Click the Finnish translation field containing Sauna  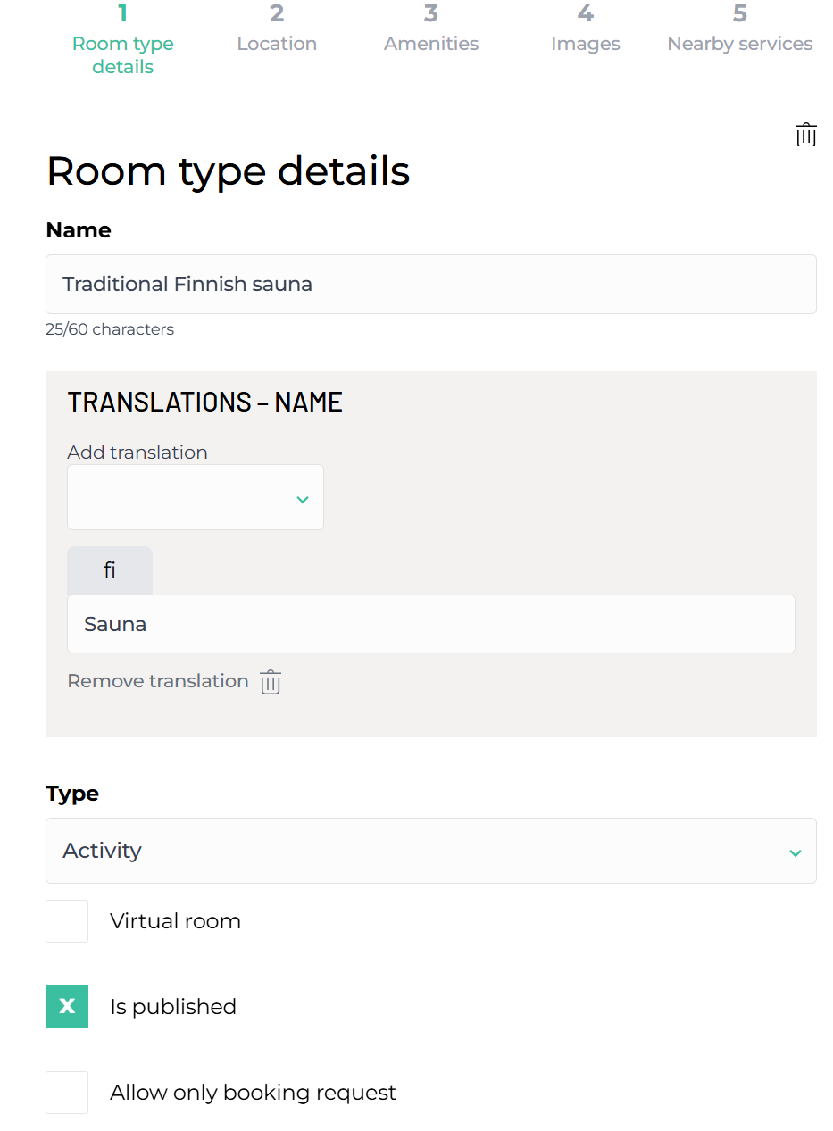click(430, 624)
